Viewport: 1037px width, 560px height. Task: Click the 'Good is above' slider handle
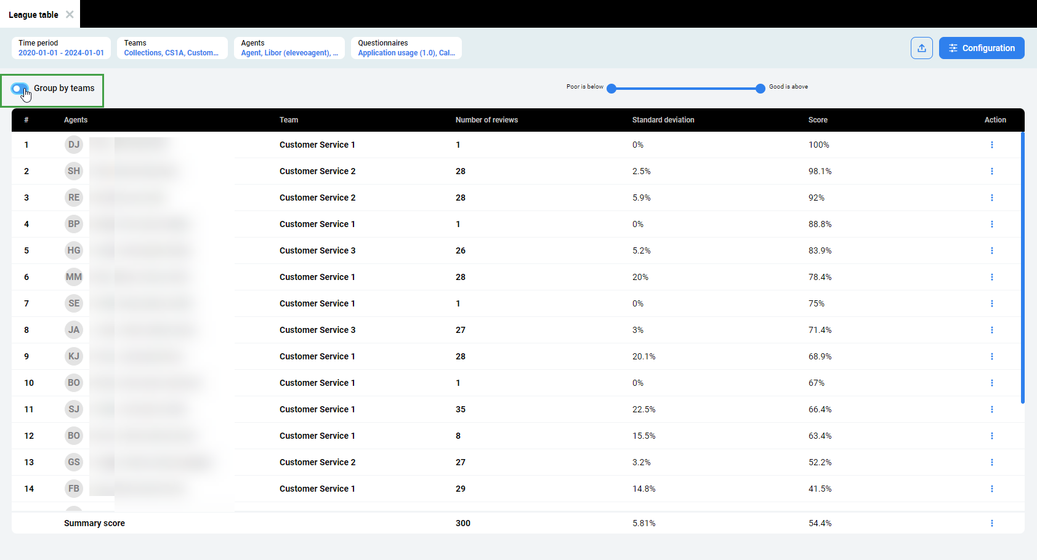(x=761, y=89)
